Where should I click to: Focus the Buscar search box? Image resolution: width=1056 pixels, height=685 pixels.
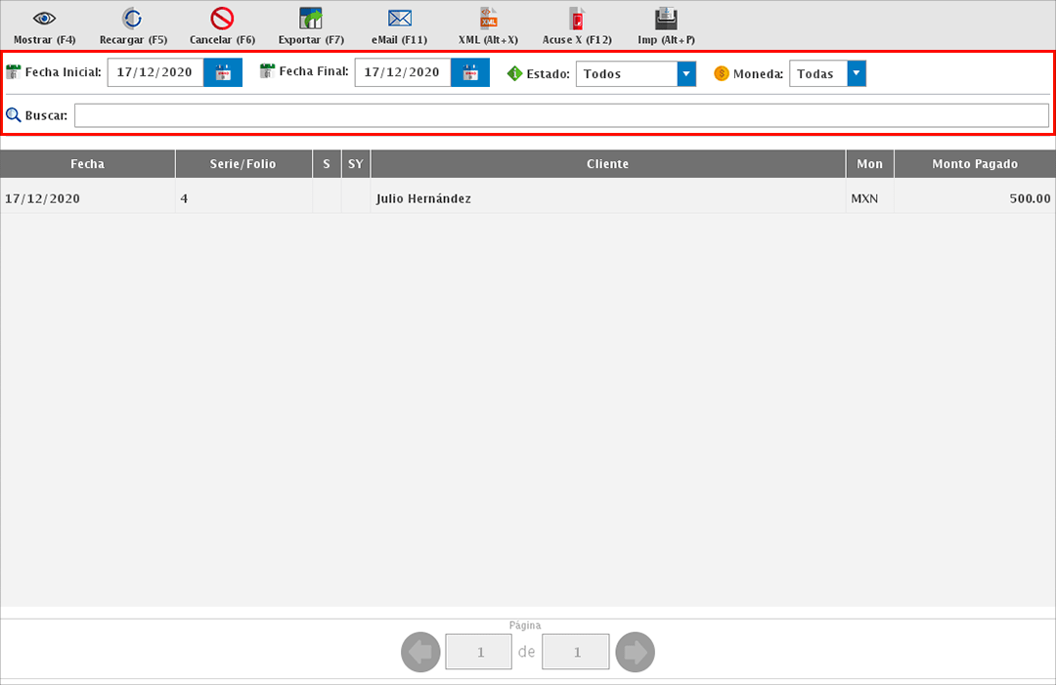(561, 115)
